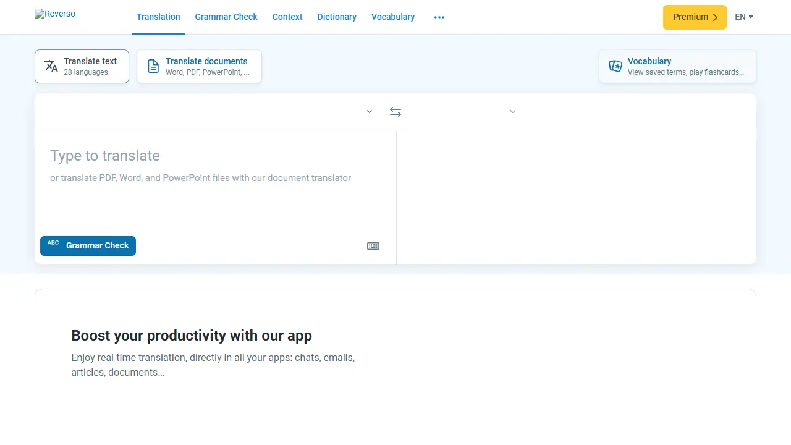Expand the target language dropdown chevron

513,112
